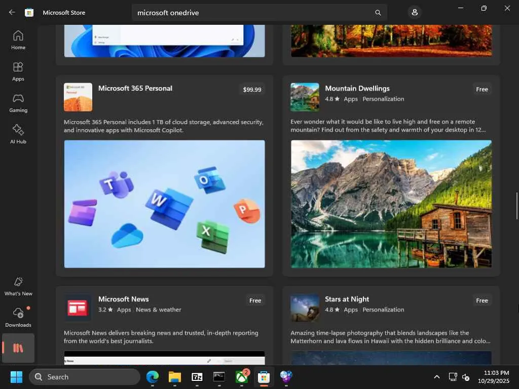Click the autumn forest preview image

tap(391, 41)
